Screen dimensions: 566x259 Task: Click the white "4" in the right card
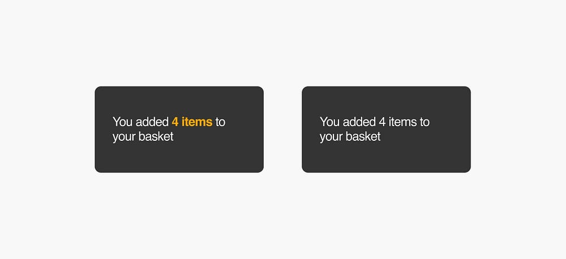point(382,122)
